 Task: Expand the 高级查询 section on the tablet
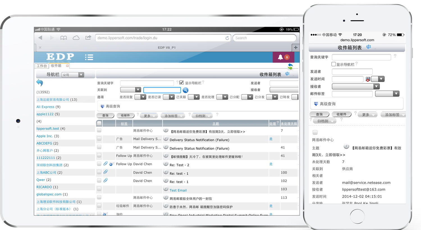point(110,106)
